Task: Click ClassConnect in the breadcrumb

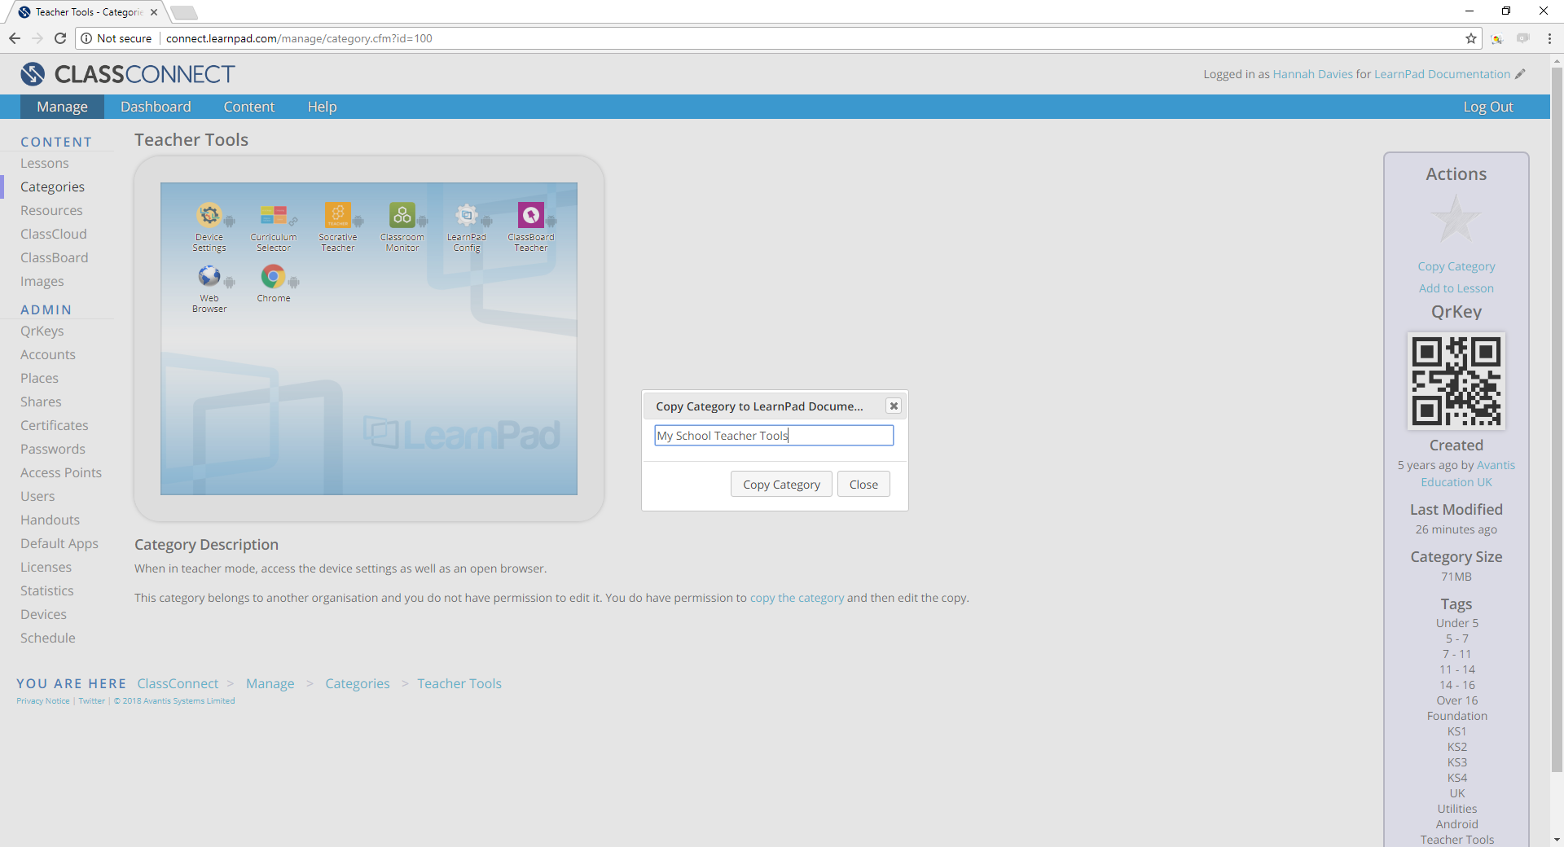Action: click(x=178, y=684)
